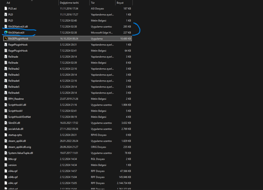Screen dimensions: 263x190
Task: Click the type RGL Dosyası
Action: pos(98,159)
